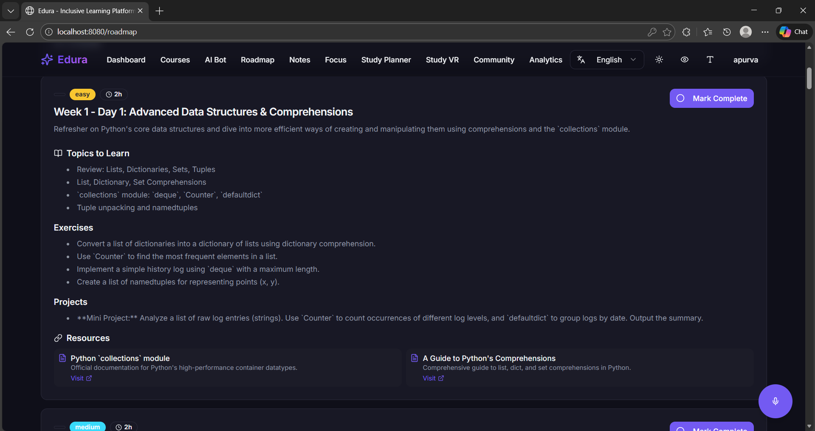Screen dimensions: 815x431
Task: Go back with the browser arrow
Action: pyautogui.click(x=11, y=32)
